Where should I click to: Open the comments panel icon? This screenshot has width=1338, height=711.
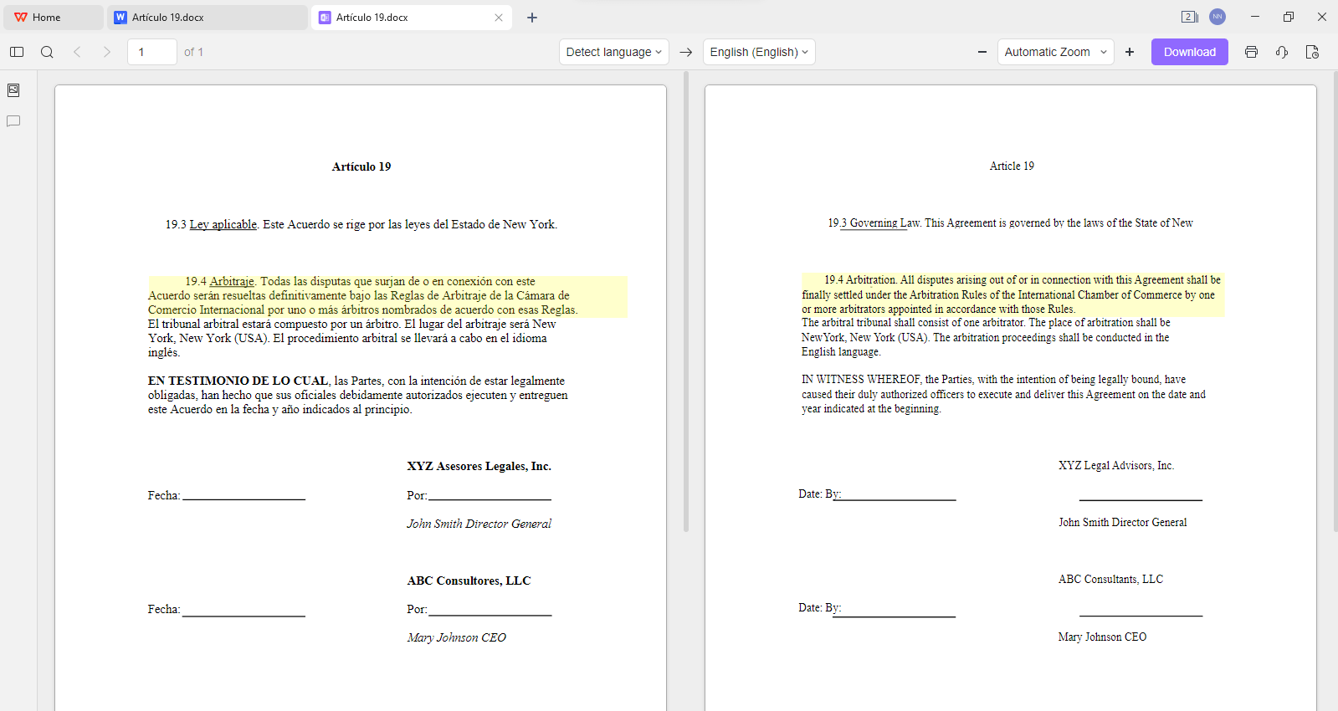pyautogui.click(x=13, y=121)
